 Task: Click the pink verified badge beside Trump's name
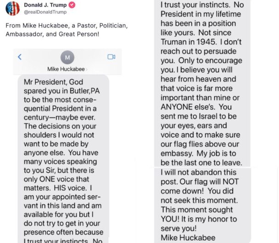72,5
